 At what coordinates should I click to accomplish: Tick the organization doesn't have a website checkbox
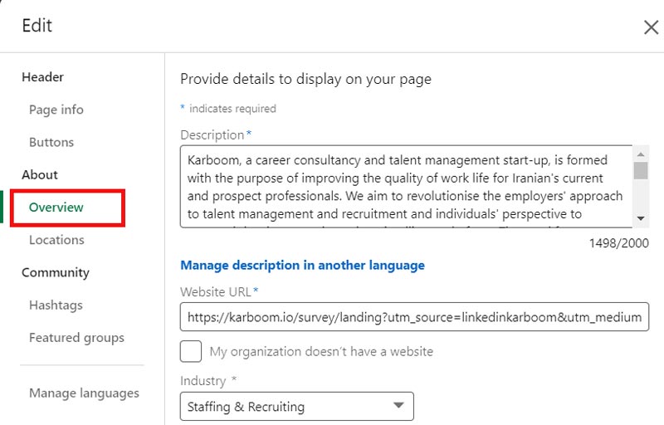pyautogui.click(x=191, y=351)
